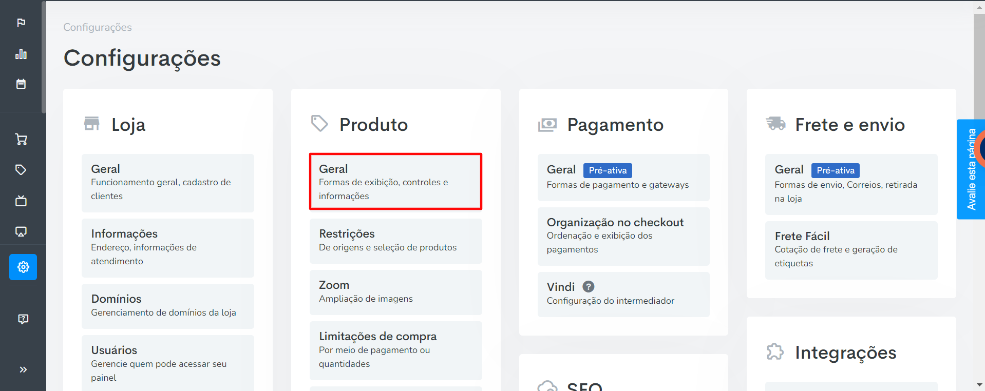Click the TV-shaped sidebar icon
The height and width of the screenshot is (391, 985).
[21, 201]
